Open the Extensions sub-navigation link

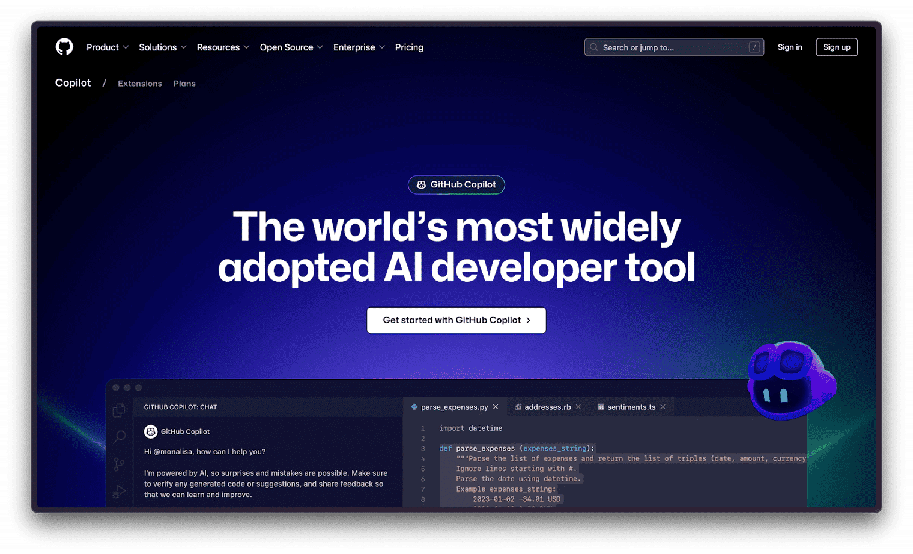140,84
